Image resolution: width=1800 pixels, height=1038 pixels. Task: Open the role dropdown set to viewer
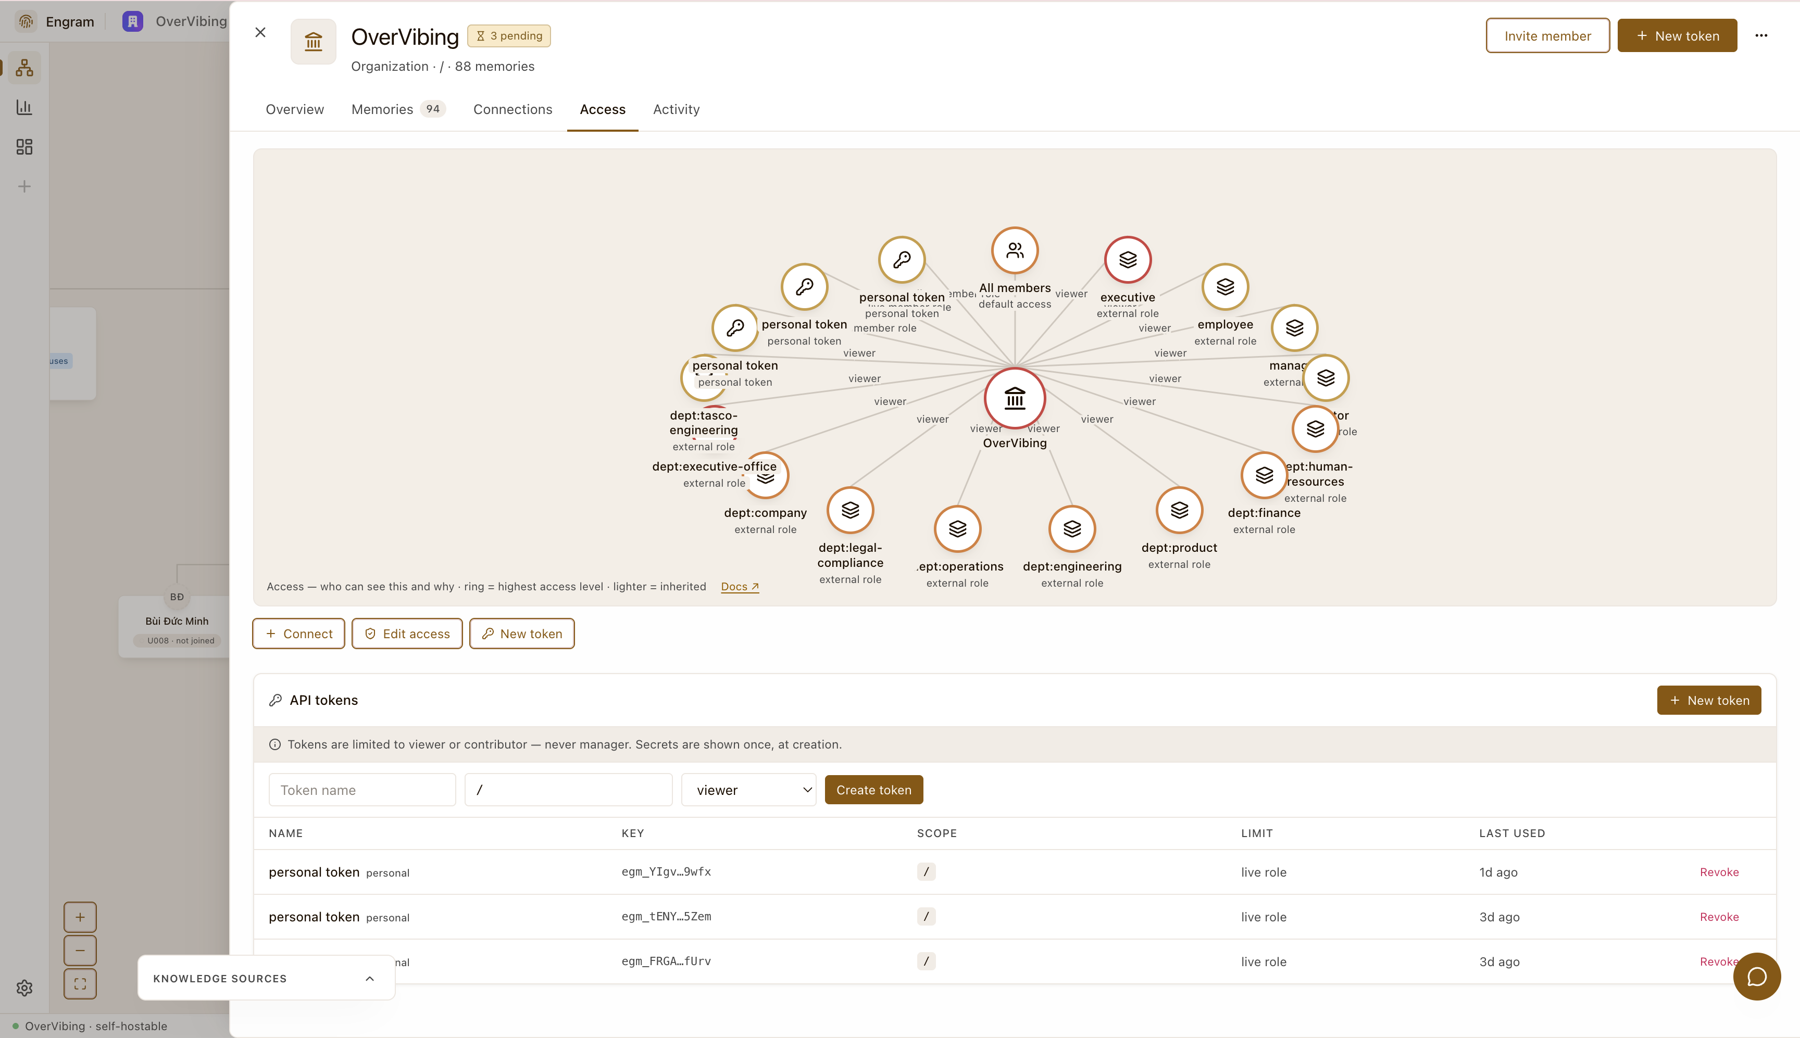click(749, 790)
